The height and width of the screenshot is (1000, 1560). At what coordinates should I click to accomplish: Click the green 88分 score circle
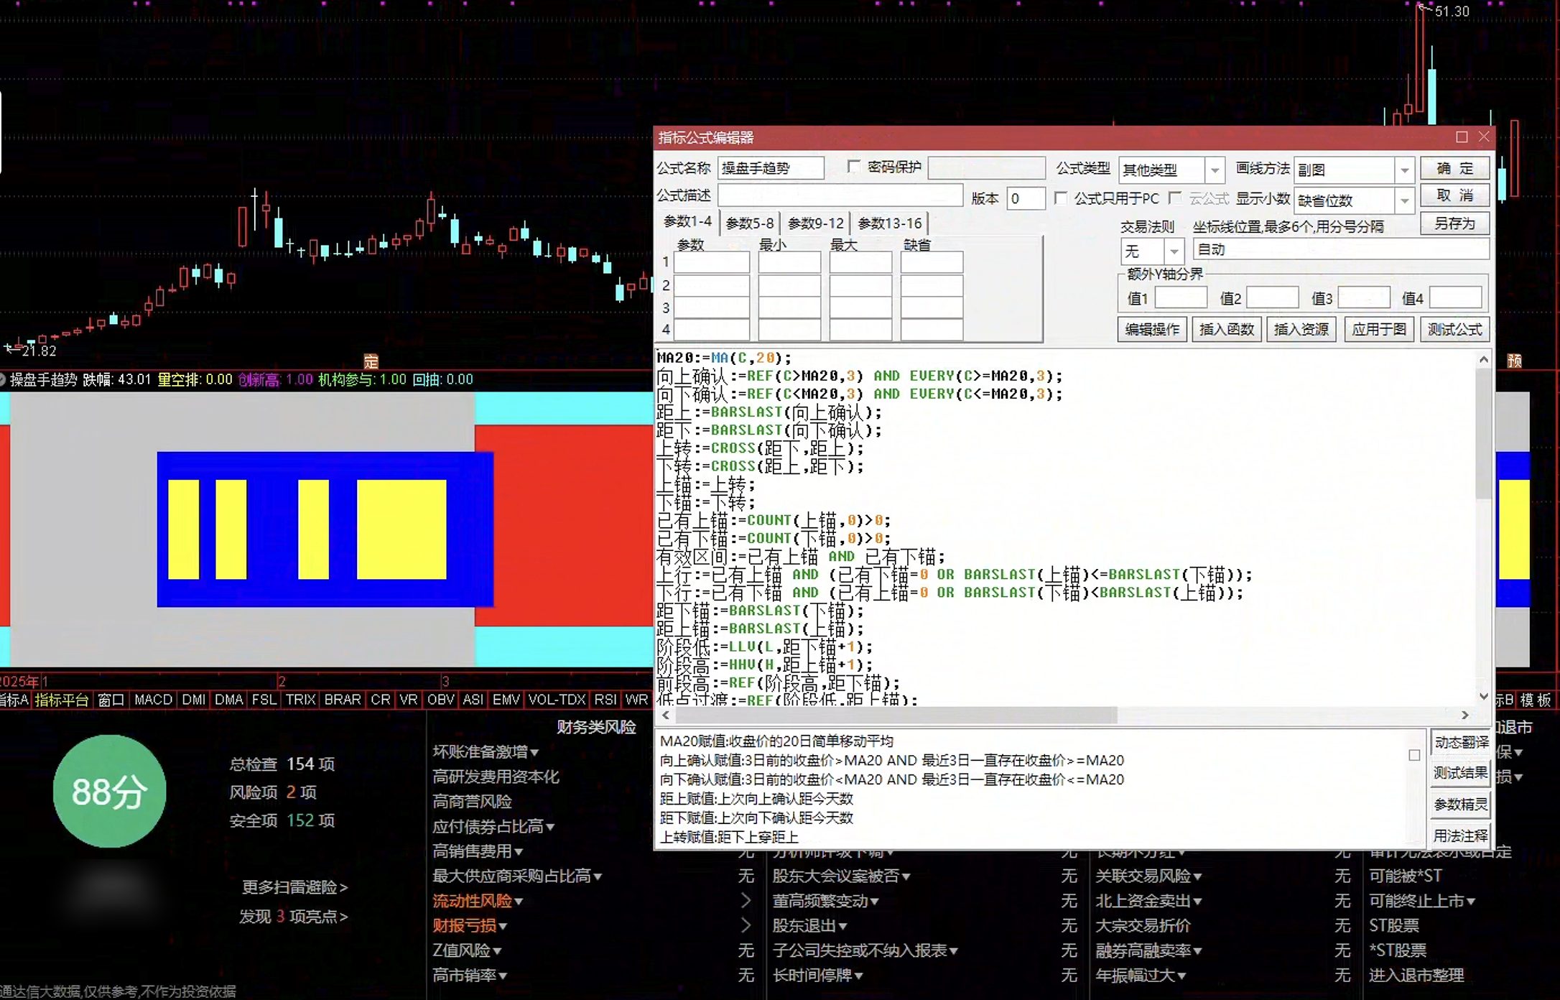tap(109, 791)
